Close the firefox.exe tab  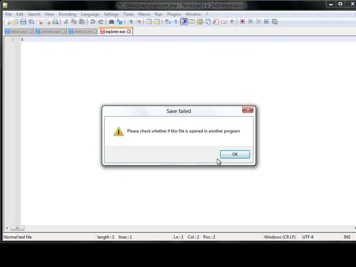(x=30, y=32)
